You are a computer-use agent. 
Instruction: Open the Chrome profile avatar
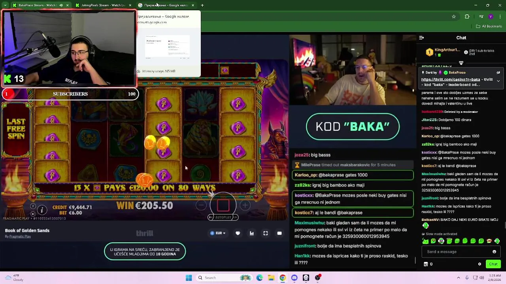point(491,17)
